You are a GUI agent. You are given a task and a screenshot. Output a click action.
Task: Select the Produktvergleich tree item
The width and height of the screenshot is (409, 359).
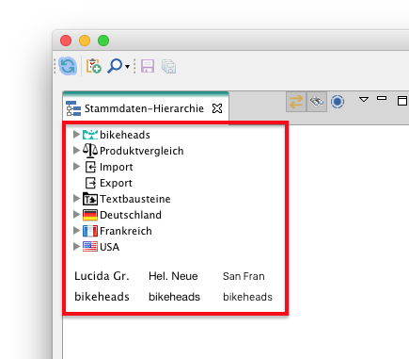pos(142,151)
